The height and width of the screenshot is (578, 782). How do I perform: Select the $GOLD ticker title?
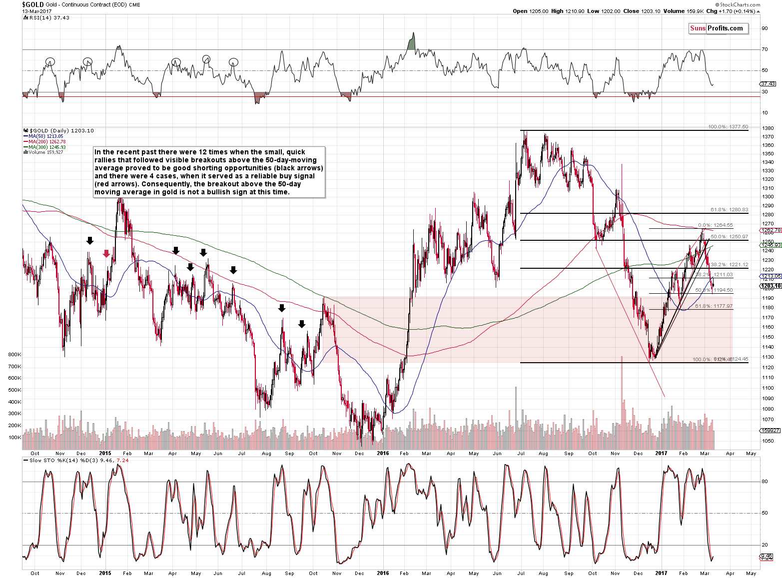tap(32, 4)
